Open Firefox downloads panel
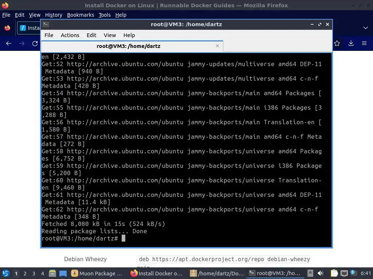This screenshot has width=373, height=279. (x=351, y=43)
